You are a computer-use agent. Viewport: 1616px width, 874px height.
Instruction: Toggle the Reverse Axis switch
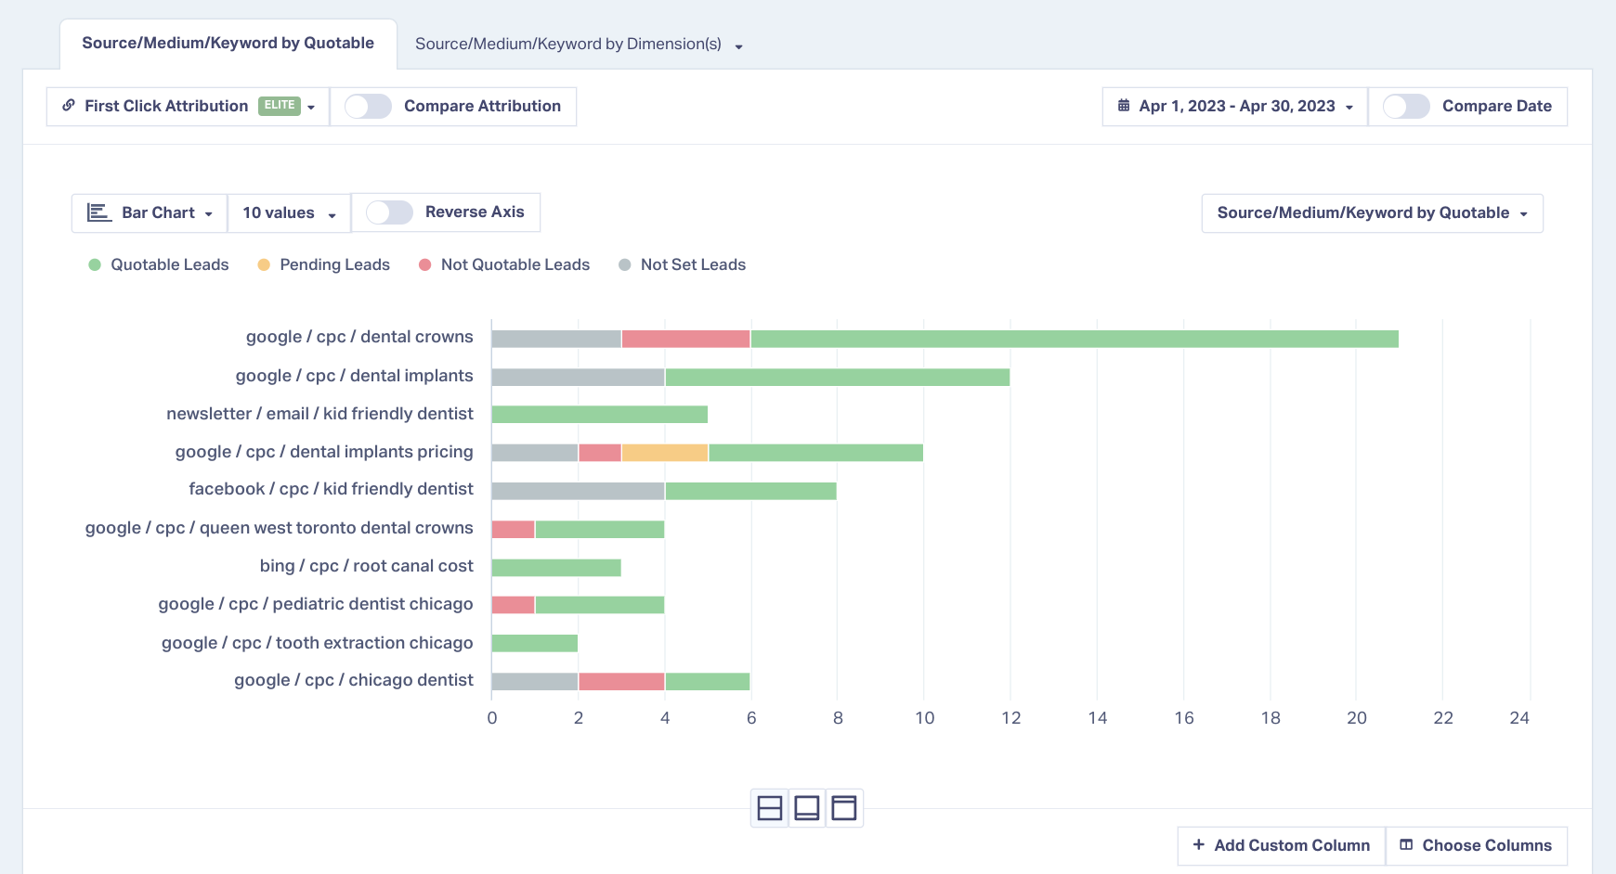pyautogui.click(x=389, y=212)
